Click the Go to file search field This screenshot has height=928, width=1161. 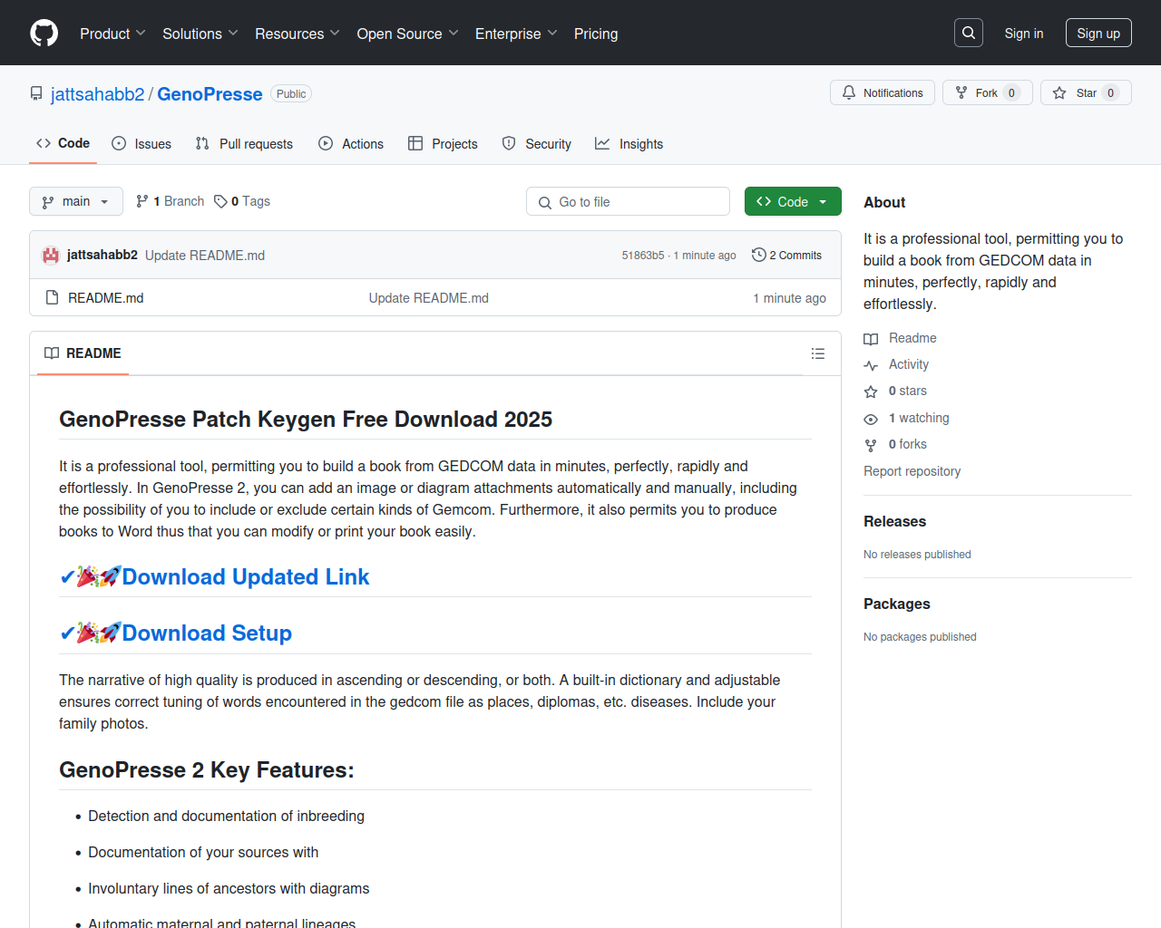click(628, 201)
